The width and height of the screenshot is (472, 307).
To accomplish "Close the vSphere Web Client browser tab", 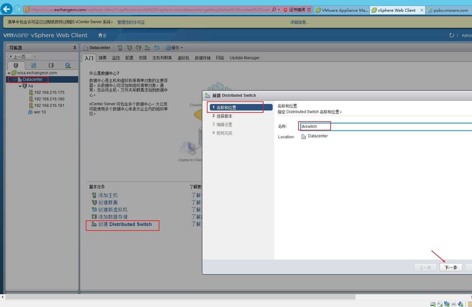I will [x=422, y=10].
